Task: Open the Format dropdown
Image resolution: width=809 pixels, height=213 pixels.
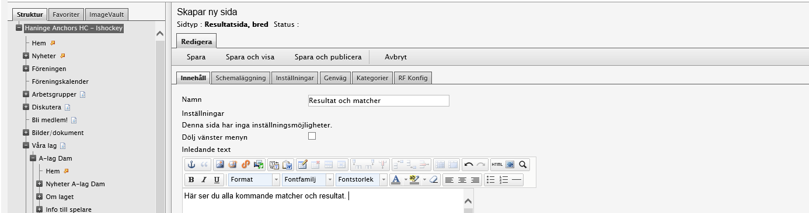Action: tap(254, 180)
